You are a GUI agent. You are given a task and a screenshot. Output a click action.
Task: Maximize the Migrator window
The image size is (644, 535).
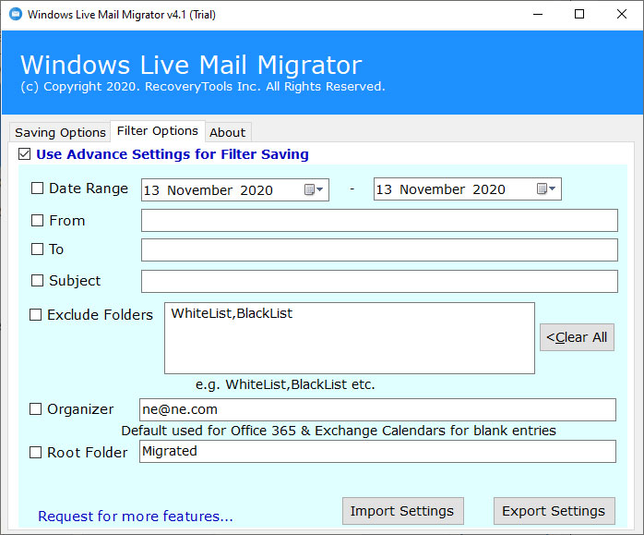pyautogui.click(x=579, y=15)
